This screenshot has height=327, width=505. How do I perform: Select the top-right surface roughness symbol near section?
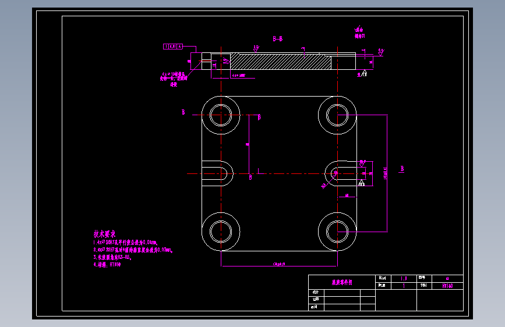click(x=381, y=52)
